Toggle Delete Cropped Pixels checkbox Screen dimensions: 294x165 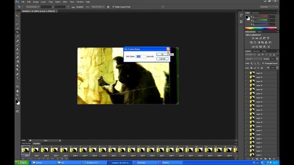coord(113,7)
